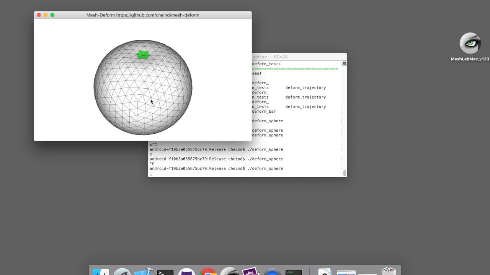Open the GitHub Desktop cat icon in Dock
490x275 pixels.
tap(187, 272)
